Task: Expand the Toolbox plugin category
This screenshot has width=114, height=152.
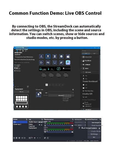Action: [x=81, y=61]
